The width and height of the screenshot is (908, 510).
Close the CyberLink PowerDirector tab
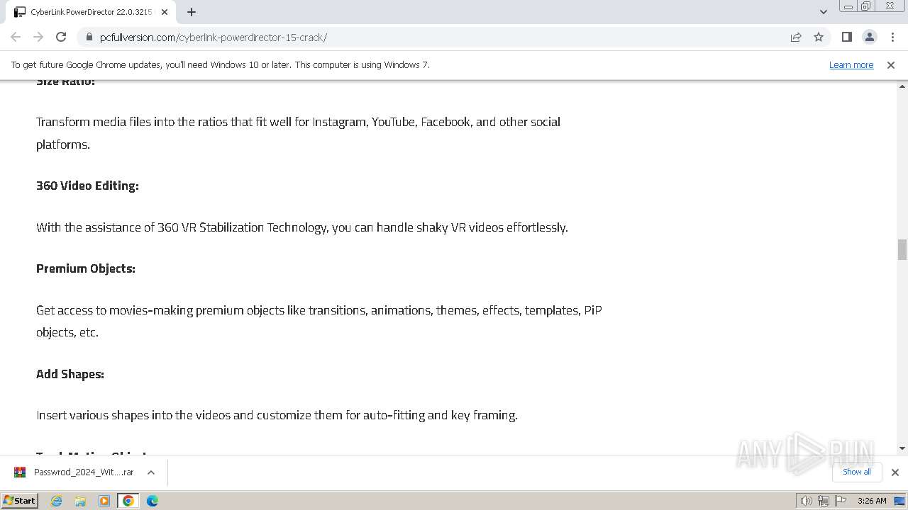point(165,12)
